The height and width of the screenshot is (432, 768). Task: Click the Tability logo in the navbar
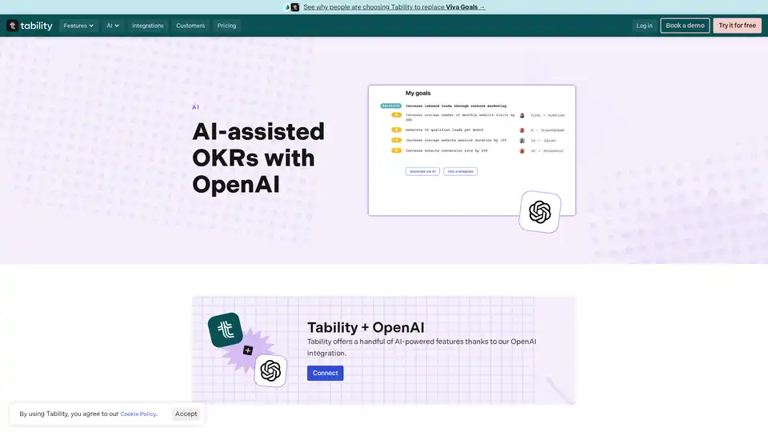pos(30,26)
